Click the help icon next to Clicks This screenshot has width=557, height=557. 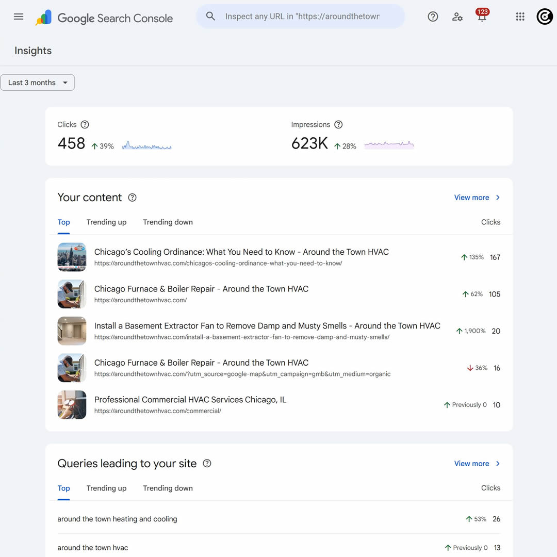click(85, 125)
